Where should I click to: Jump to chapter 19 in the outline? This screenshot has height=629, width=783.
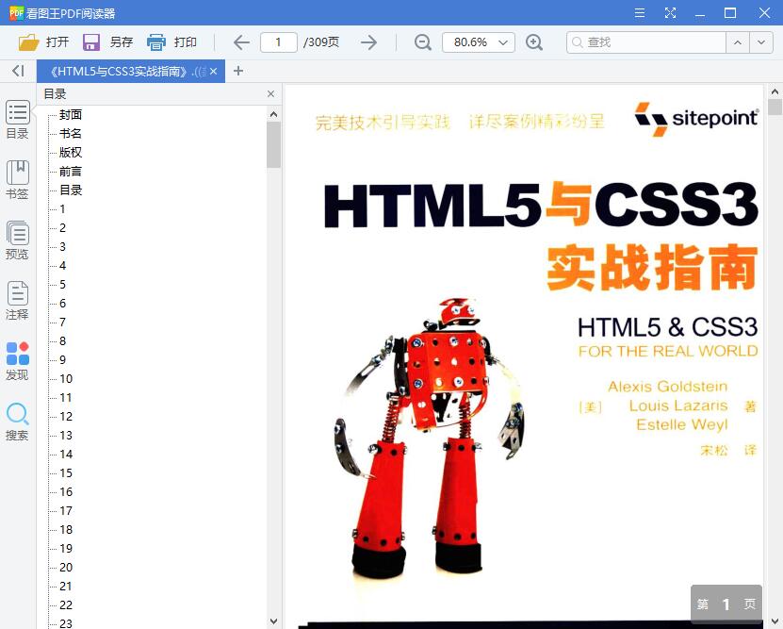coord(66,549)
